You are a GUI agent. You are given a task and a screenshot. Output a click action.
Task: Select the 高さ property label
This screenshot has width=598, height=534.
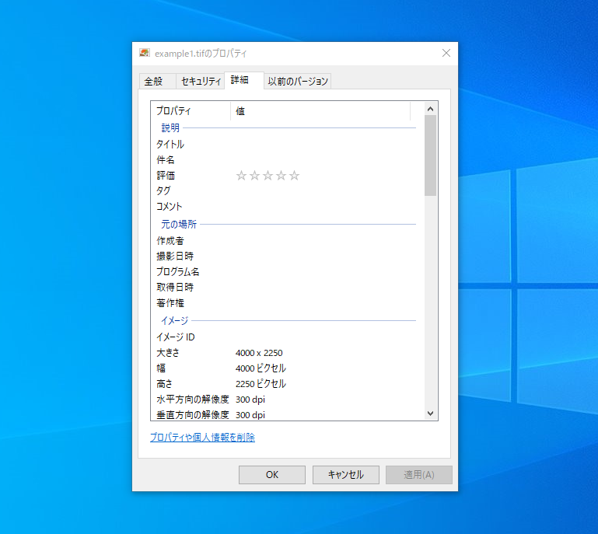(x=164, y=384)
